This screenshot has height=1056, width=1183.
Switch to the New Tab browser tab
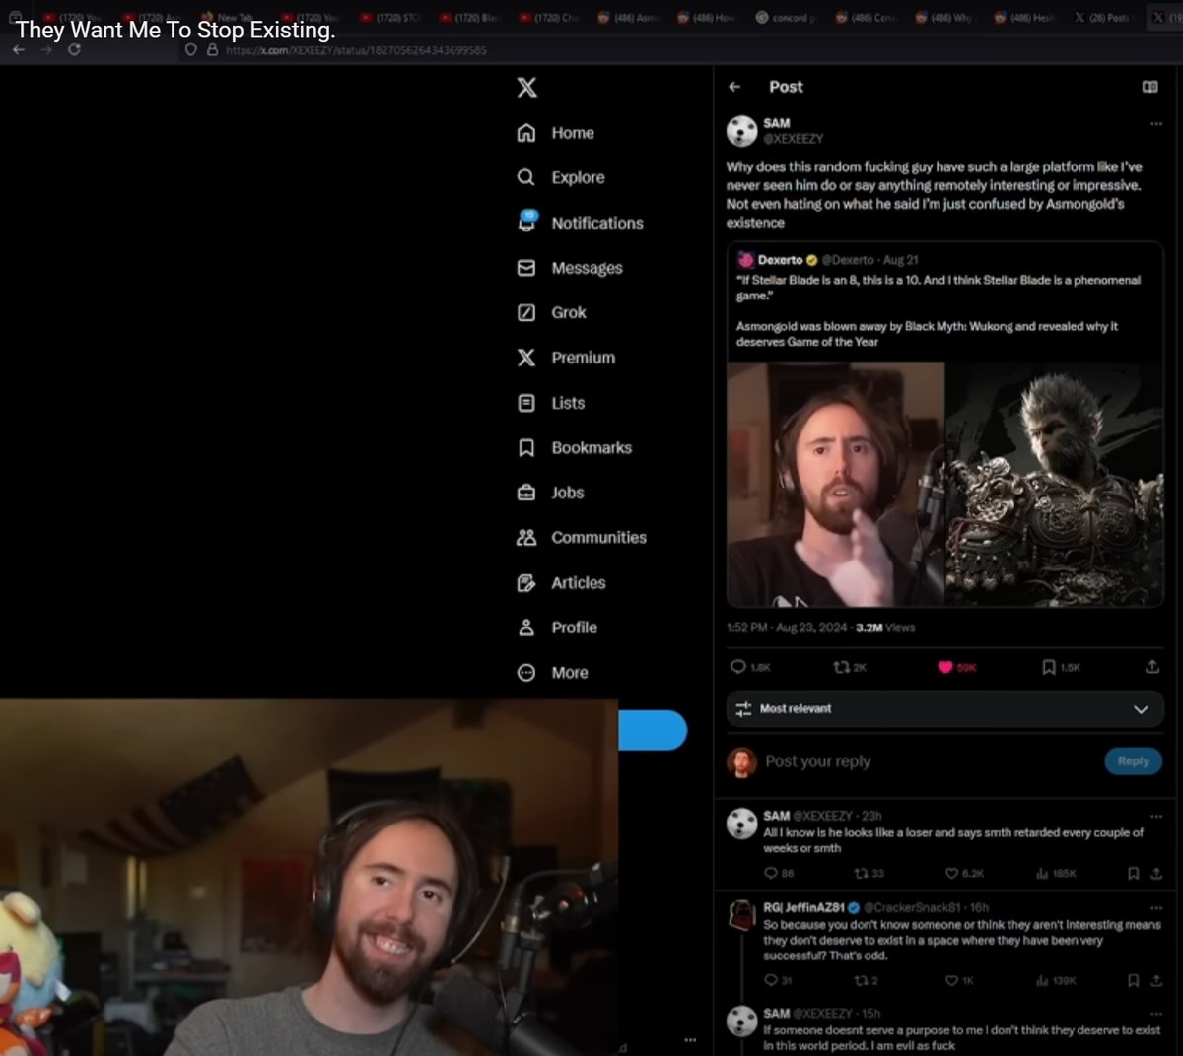[228, 17]
